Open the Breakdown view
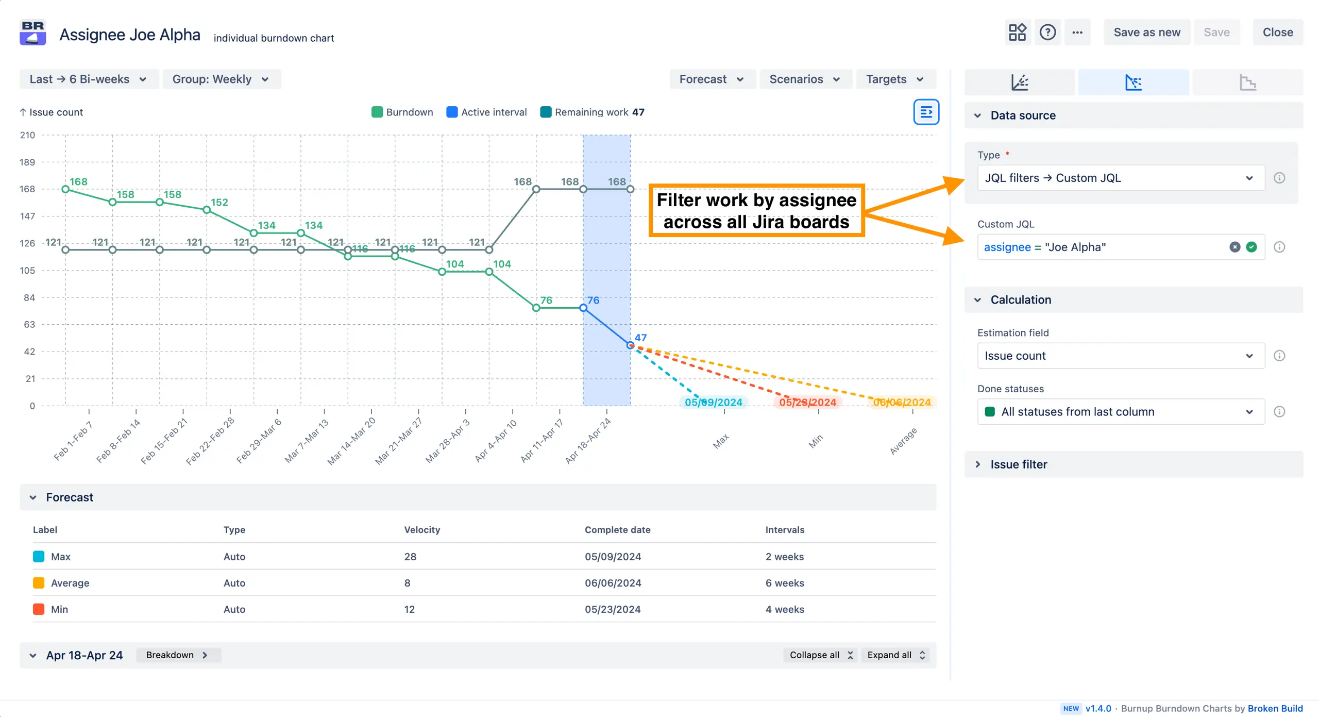This screenshot has height=717, width=1319. coord(178,655)
